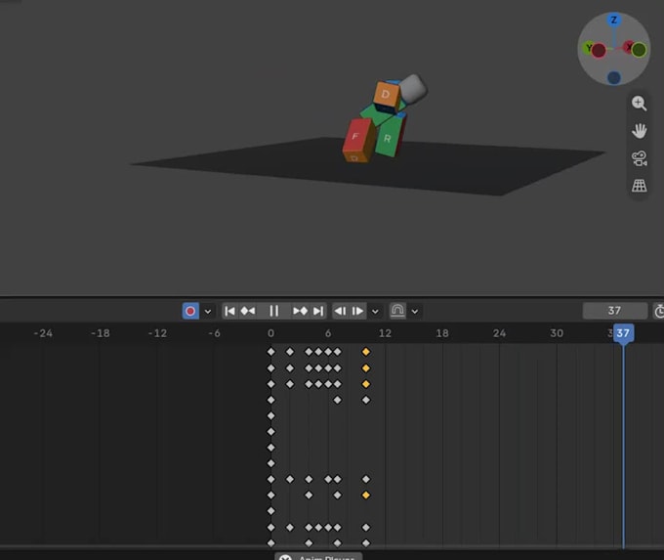Select the topmost orange keyframe diamond
This screenshot has height=560, width=664.
coord(366,352)
